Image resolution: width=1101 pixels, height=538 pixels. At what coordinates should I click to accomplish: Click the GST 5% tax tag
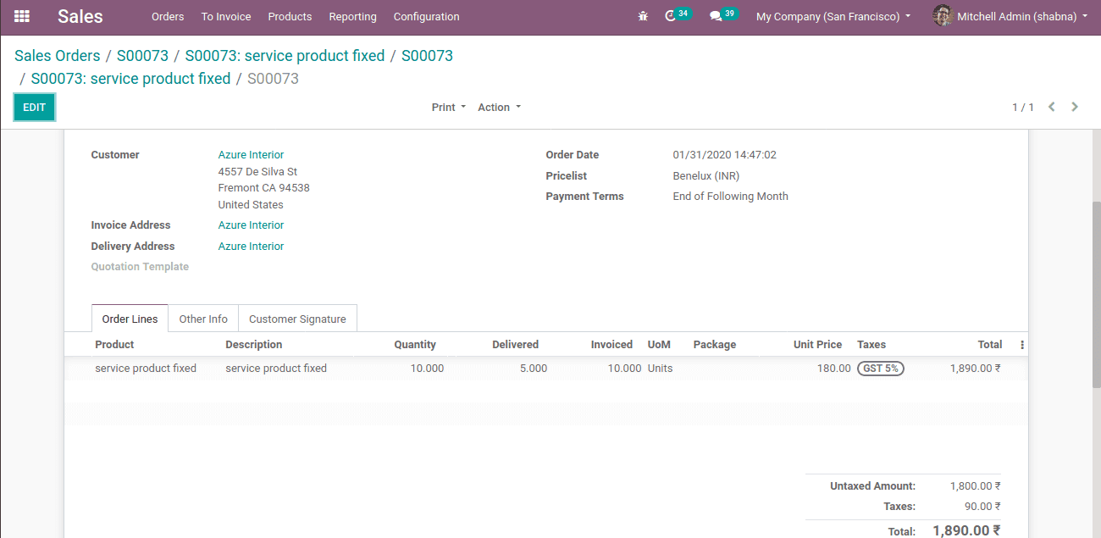point(881,369)
